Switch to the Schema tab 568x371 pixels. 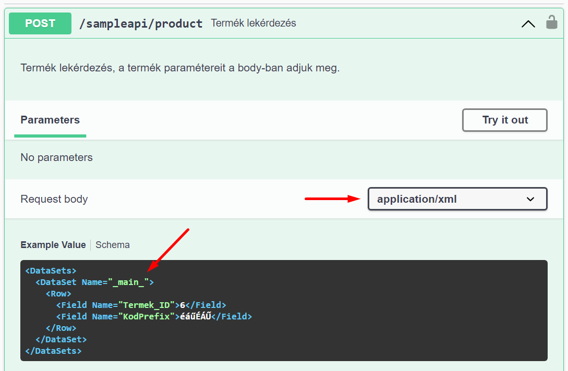click(113, 245)
